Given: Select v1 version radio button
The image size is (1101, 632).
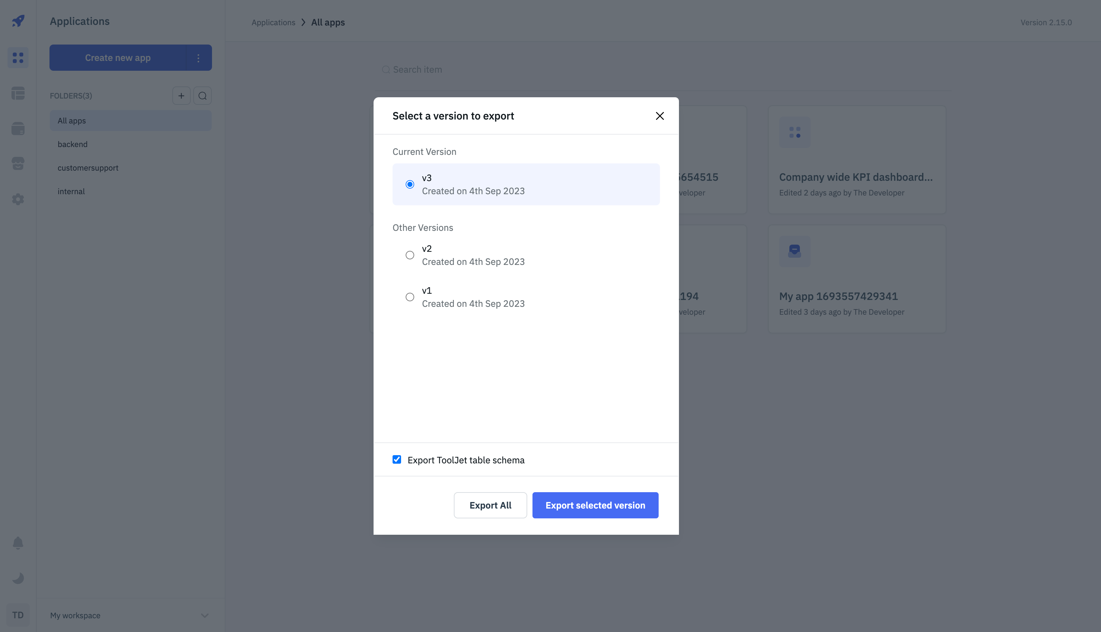Looking at the screenshot, I should tap(410, 297).
